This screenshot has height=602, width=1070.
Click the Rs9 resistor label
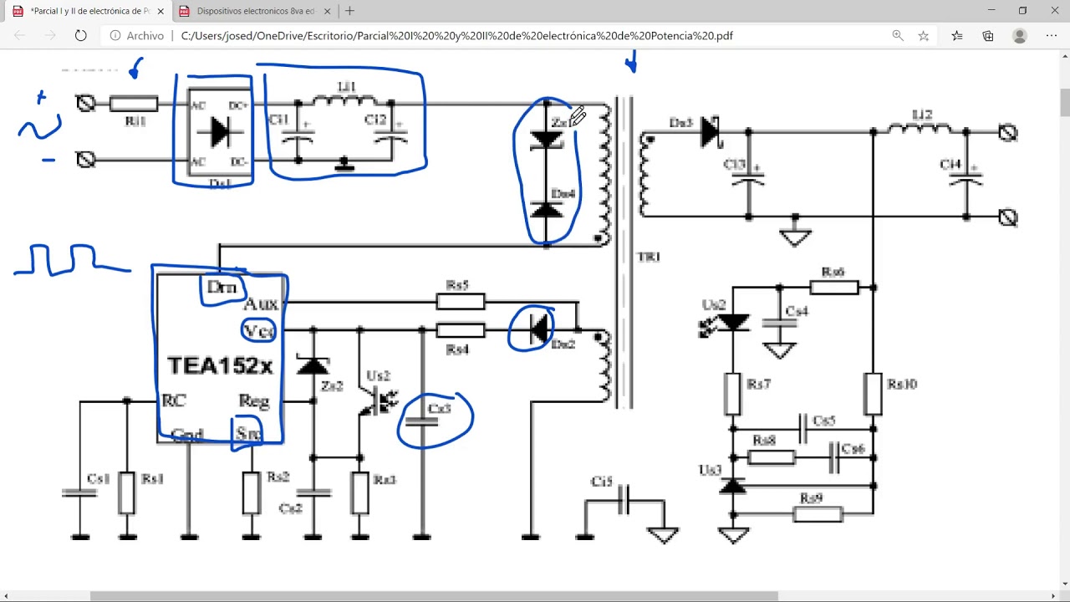coord(811,497)
